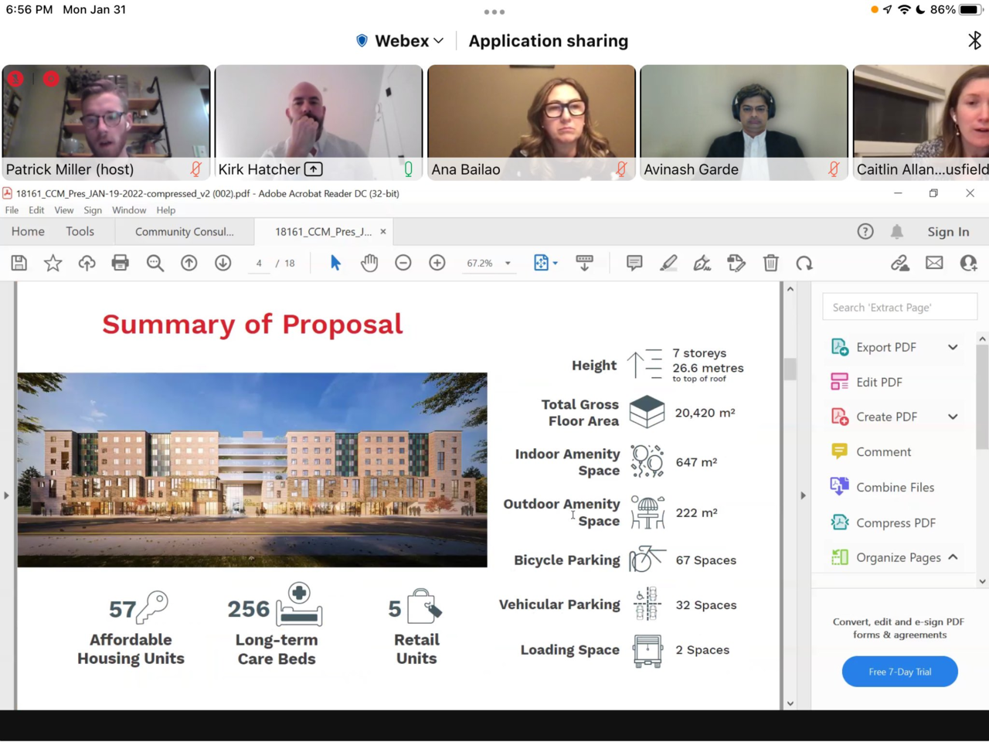Click the document scrollbar down arrow
Viewport: 989px width, 742px height.
[x=790, y=703]
